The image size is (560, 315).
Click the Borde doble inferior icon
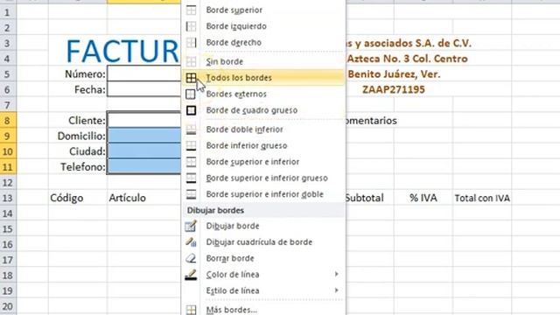coord(191,129)
